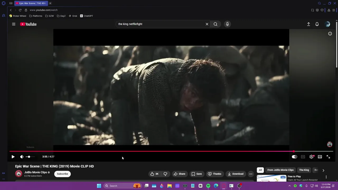
Task: Search open tabs with the magnifier icon
Action: (x=320, y=3)
